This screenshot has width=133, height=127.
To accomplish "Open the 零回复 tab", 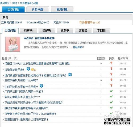I will (101, 30).
